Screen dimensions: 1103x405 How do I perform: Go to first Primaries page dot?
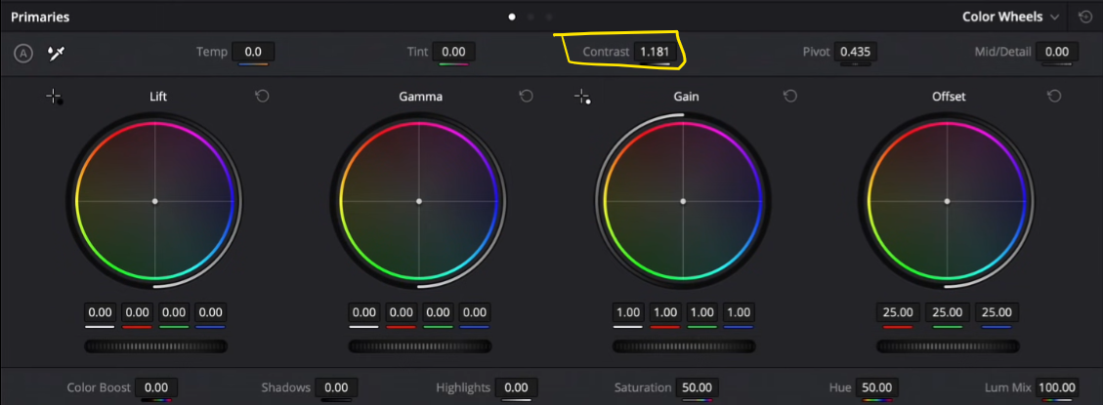(x=512, y=17)
